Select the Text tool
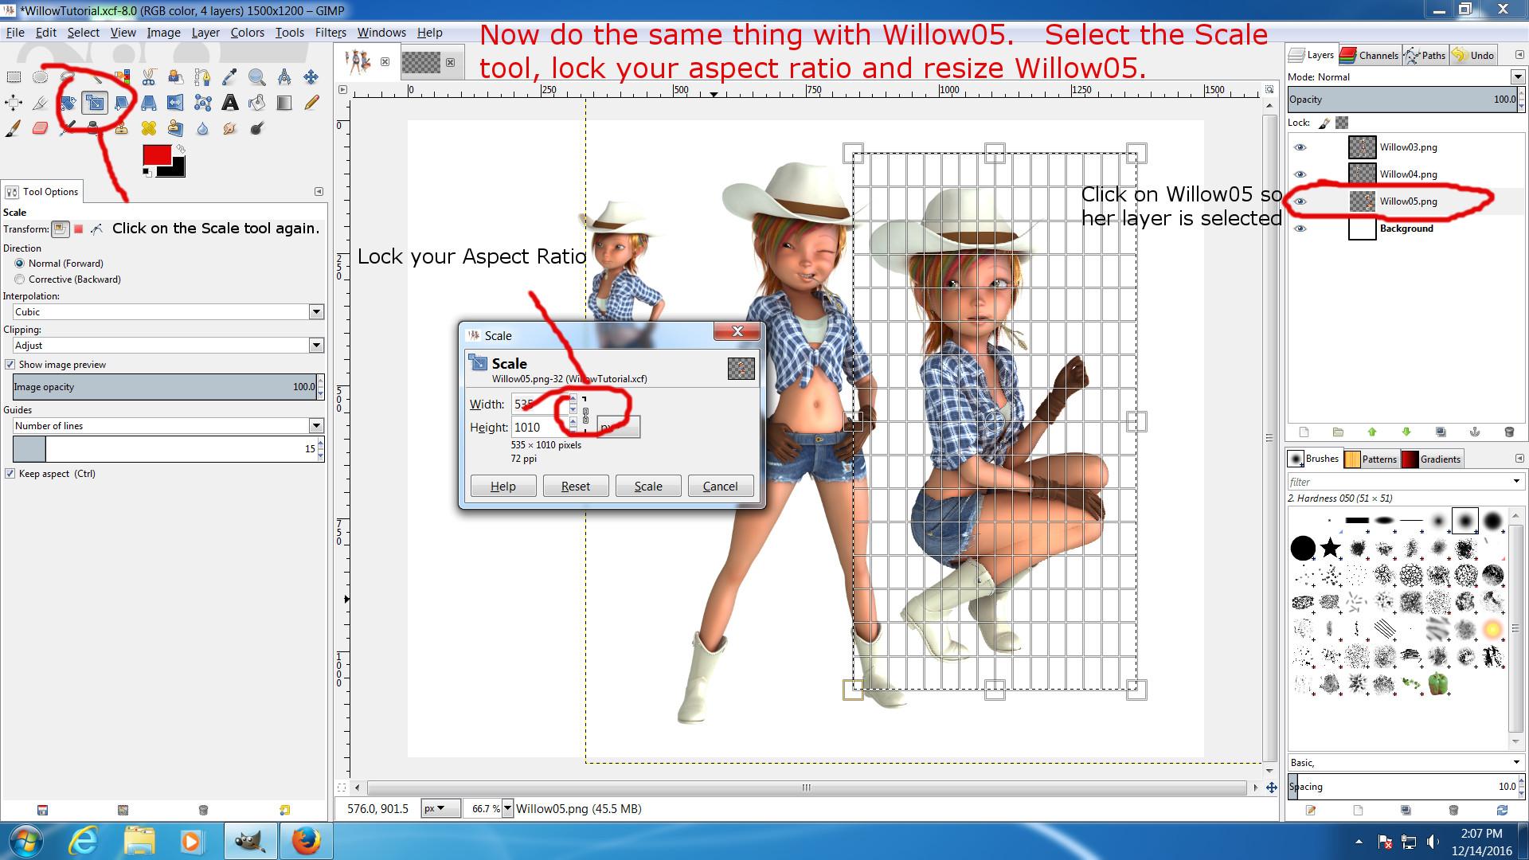The image size is (1529, 860). (x=229, y=103)
